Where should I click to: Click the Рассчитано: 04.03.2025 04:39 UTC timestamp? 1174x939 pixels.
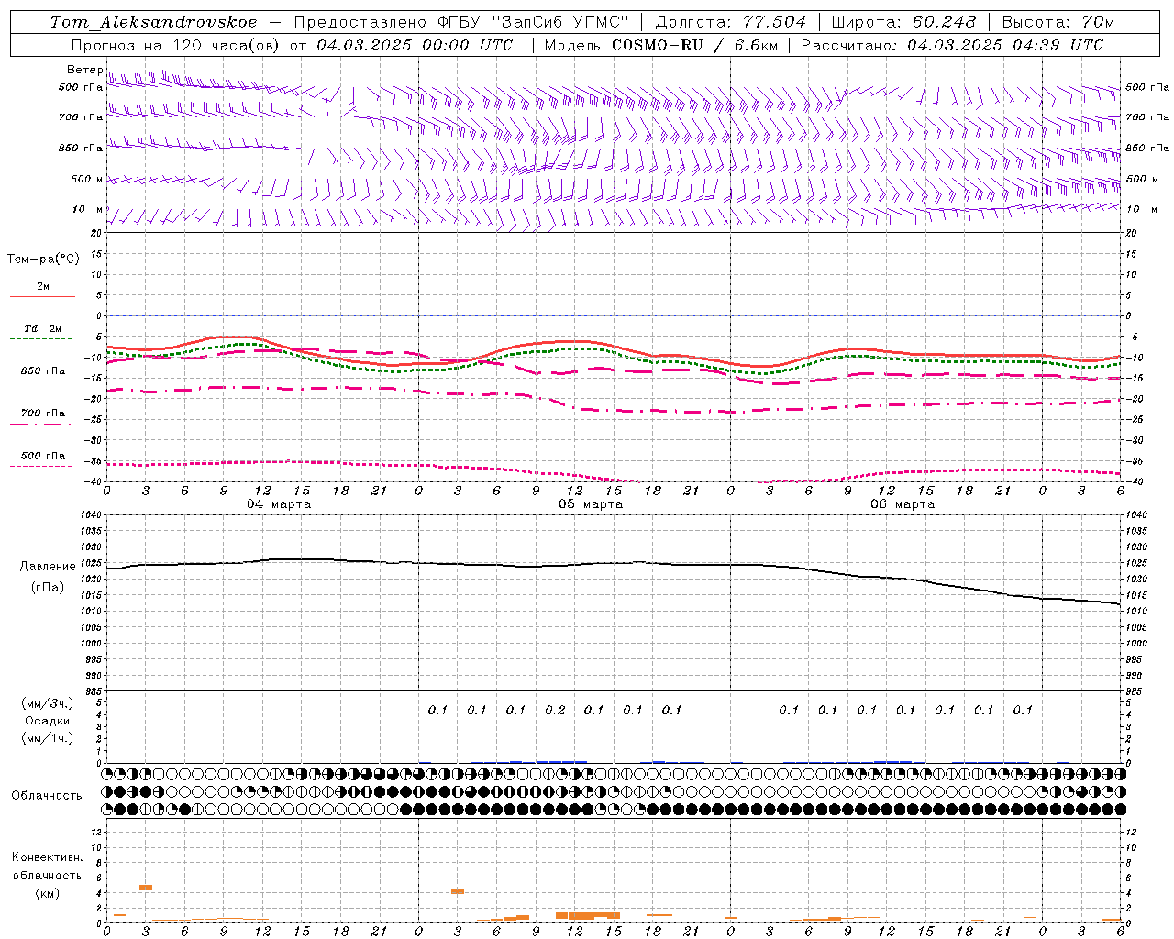click(952, 45)
